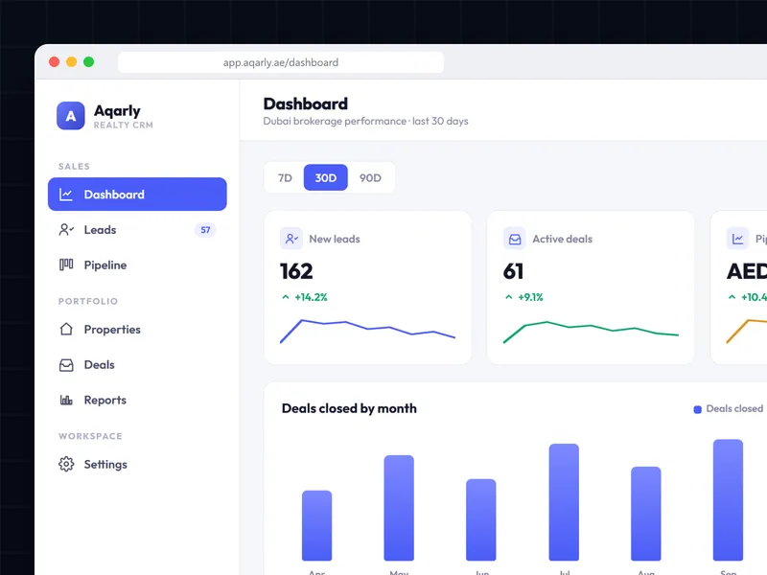Click the Active deals card label
Image resolution: width=767 pixels, height=575 pixels.
tap(563, 239)
